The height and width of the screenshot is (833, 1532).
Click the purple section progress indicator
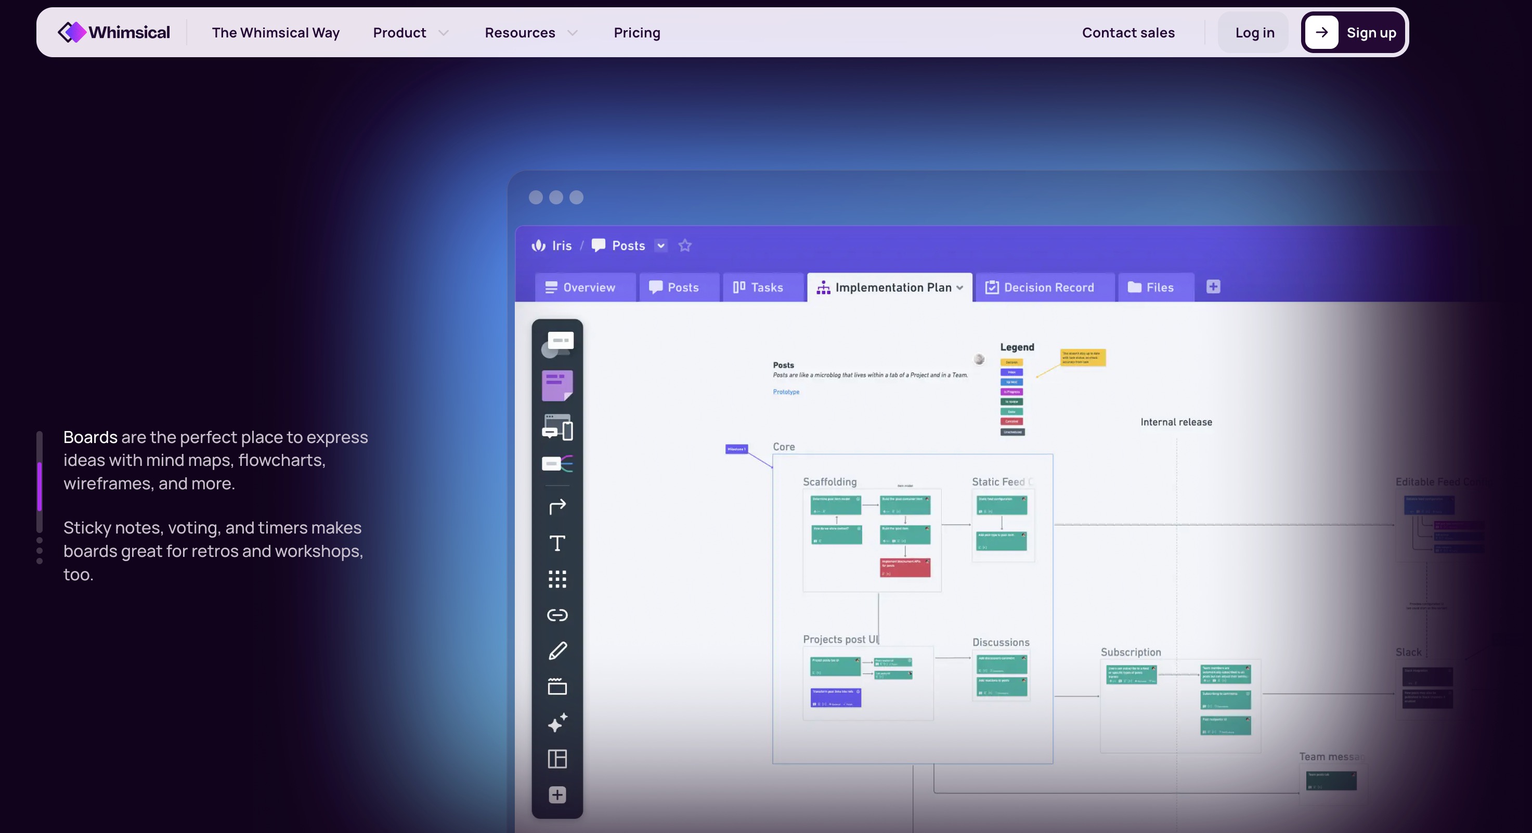[x=39, y=486]
